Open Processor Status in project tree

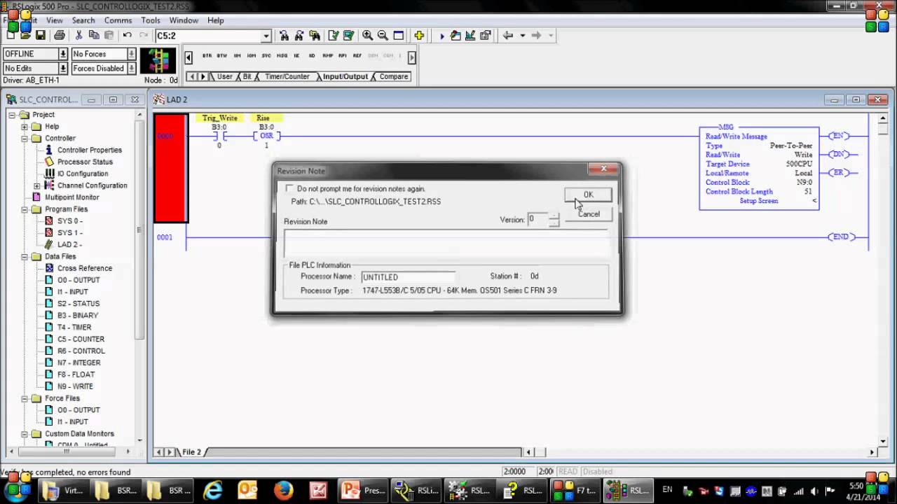pos(84,162)
